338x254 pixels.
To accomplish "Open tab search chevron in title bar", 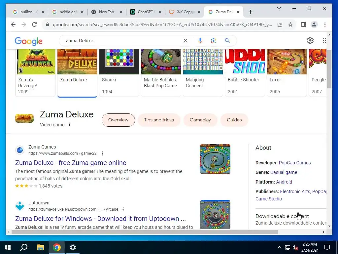I will 279,8.
